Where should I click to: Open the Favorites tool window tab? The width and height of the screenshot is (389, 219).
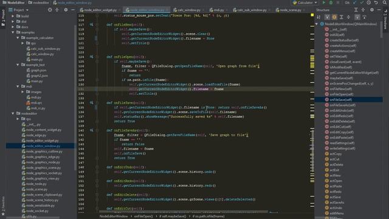3,206
